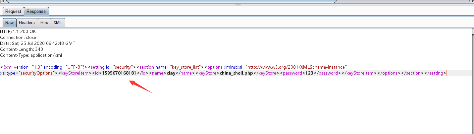Click the XMLSchema-instance URL text
This screenshot has width=474, height=134.
click(296, 67)
